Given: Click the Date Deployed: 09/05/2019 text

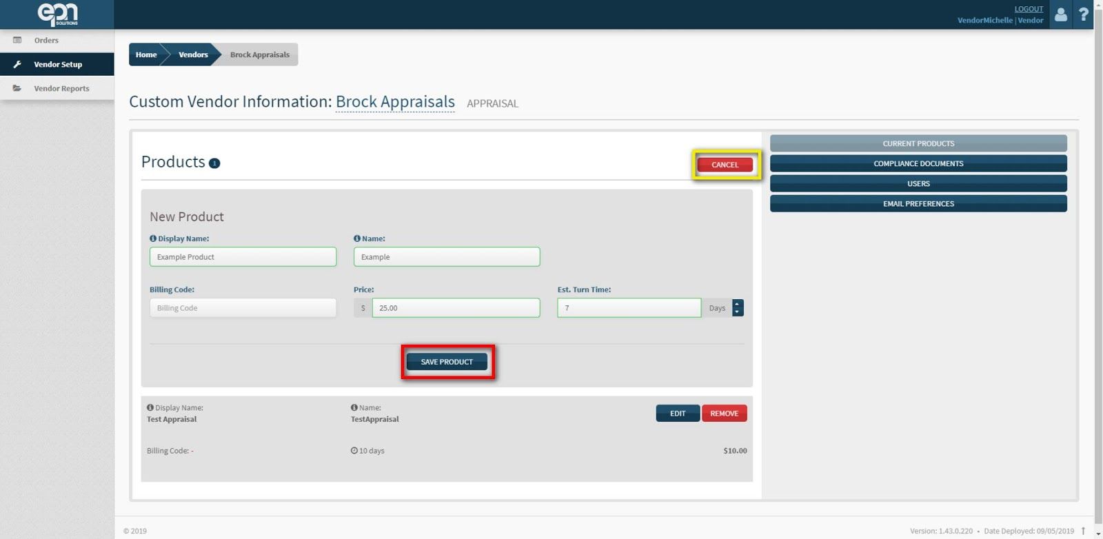Looking at the screenshot, I should point(1029,531).
